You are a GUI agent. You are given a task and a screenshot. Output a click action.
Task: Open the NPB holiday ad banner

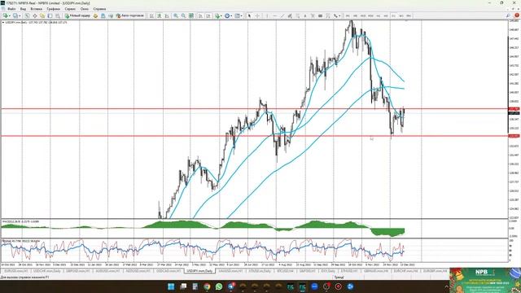(485, 280)
